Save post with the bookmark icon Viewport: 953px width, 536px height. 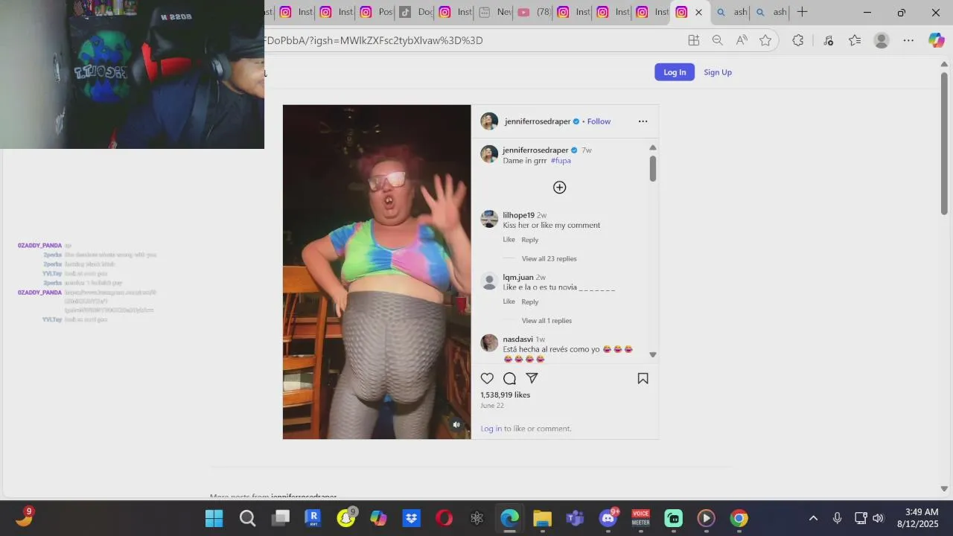tap(643, 378)
